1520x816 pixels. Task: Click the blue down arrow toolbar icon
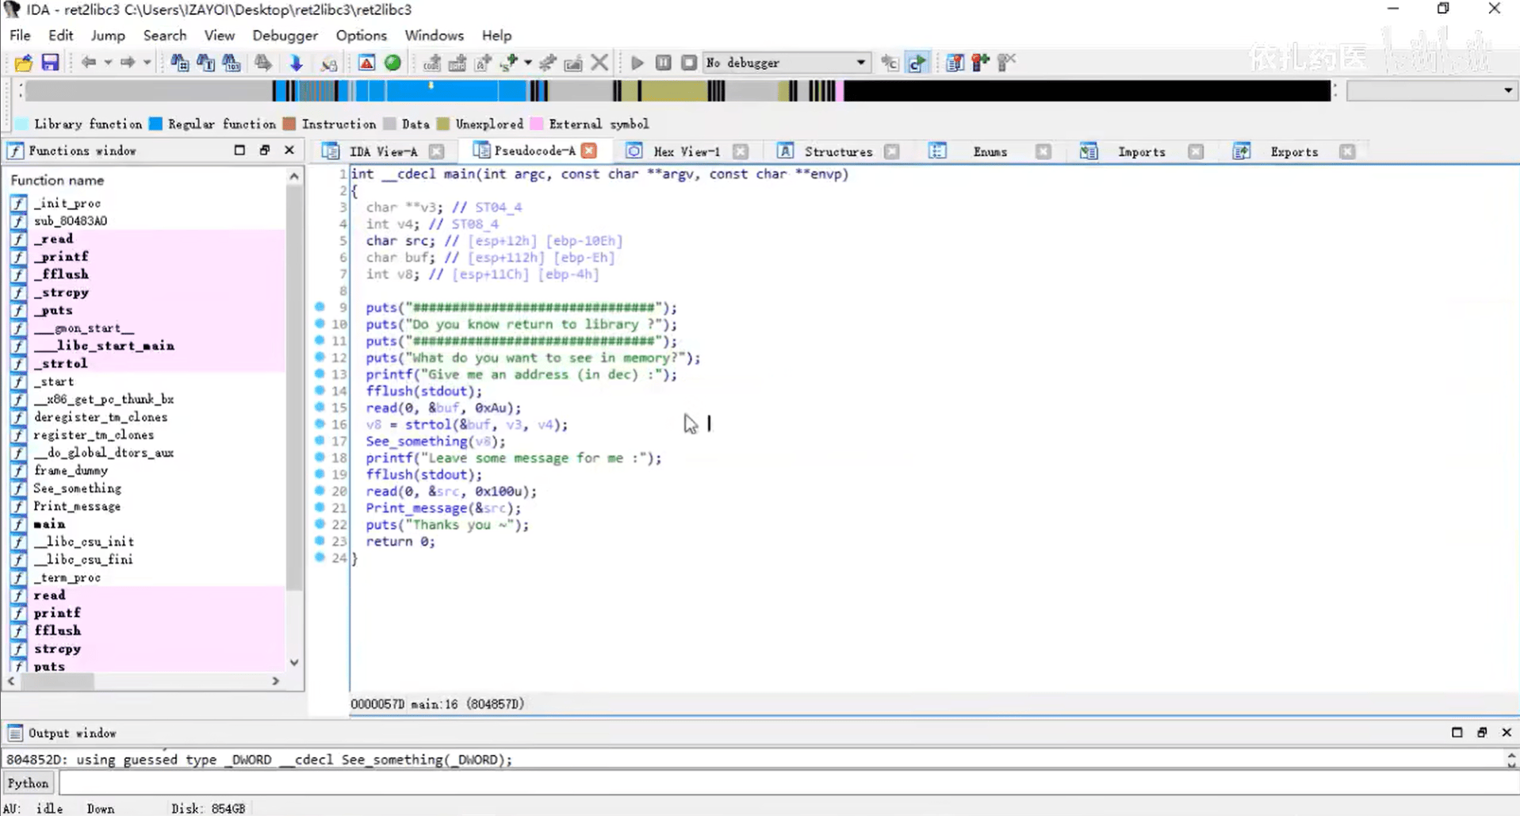click(x=296, y=63)
